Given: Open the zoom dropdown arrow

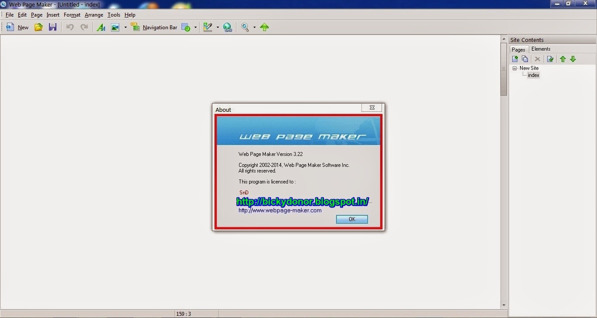Looking at the screenshot, I should pos(254,28).
